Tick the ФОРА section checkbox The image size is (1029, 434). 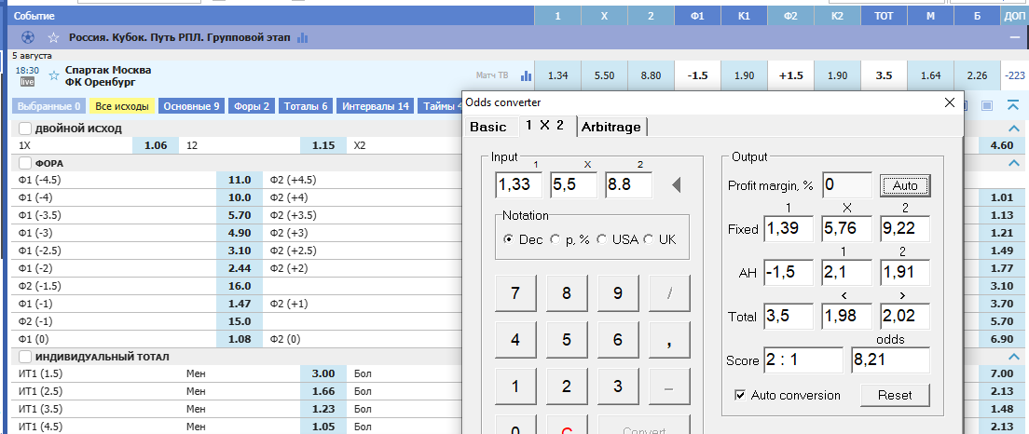24,163
